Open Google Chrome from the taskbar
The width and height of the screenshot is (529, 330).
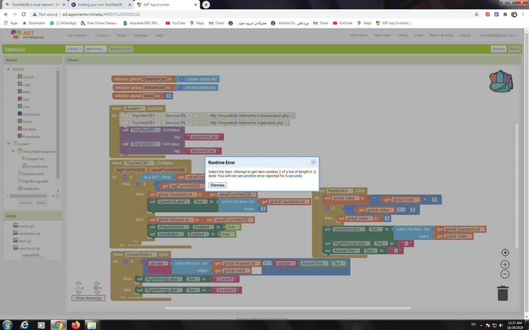pyautogui.click(x=58, y=324)
